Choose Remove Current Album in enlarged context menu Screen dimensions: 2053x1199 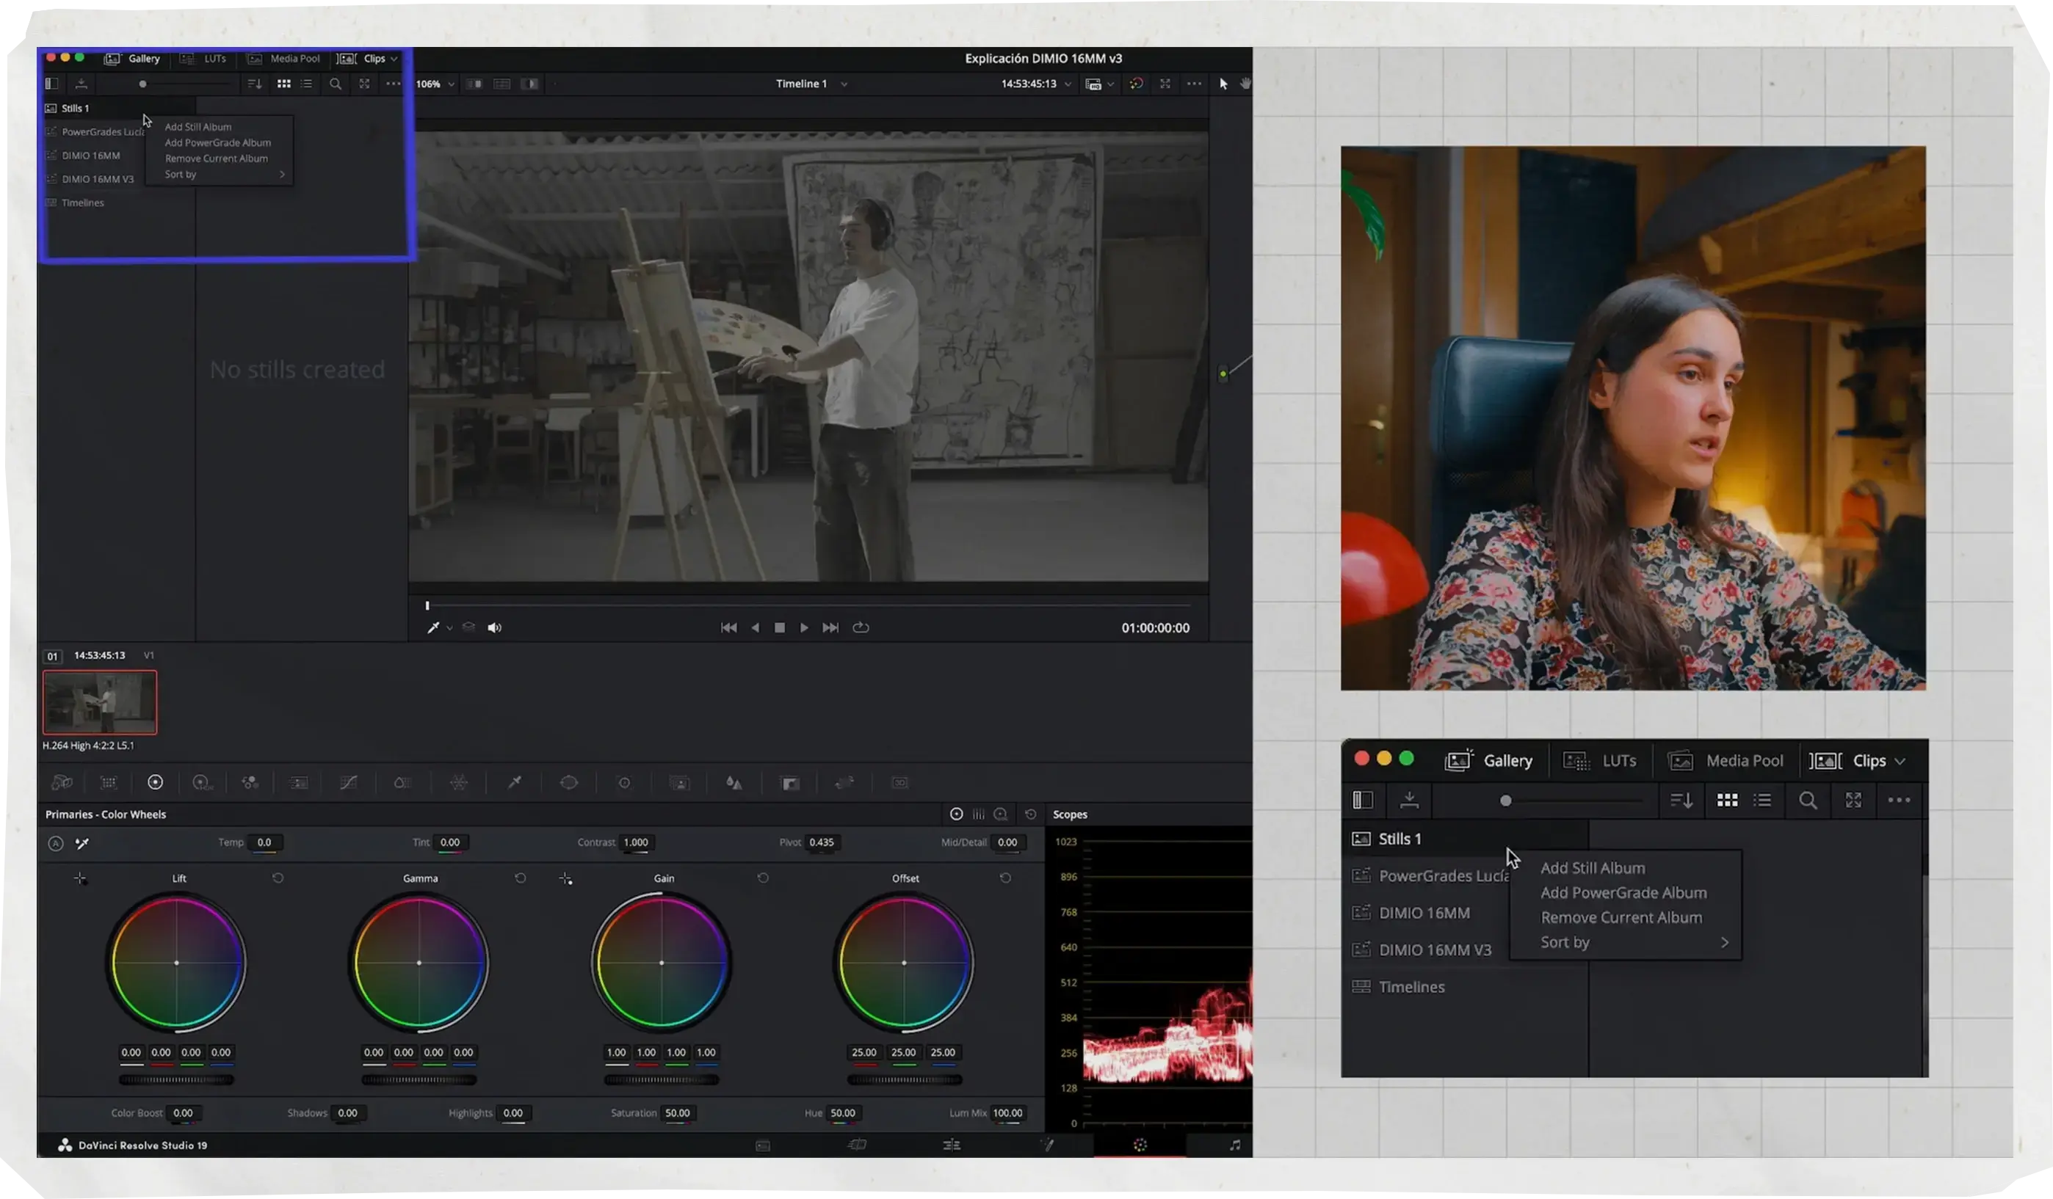tap(1621, 918)
